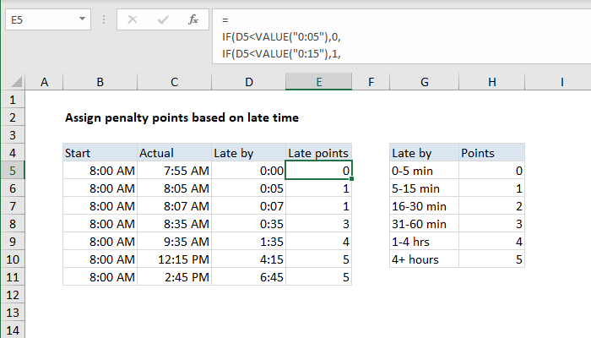Select column C header

[x=174, y=82]
